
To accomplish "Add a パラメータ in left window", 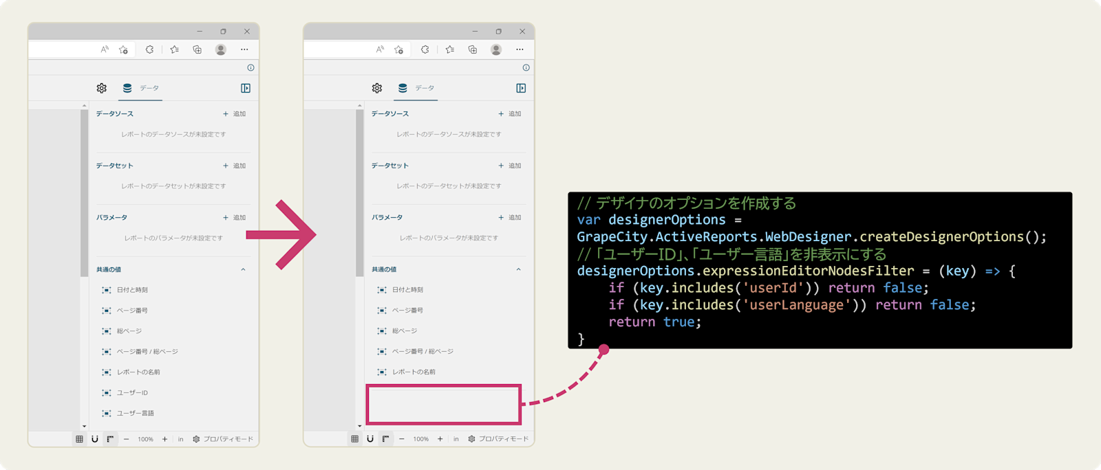I will pos(234,218).
